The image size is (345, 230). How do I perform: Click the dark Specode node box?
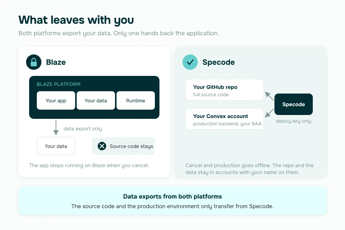coord(294,104)
